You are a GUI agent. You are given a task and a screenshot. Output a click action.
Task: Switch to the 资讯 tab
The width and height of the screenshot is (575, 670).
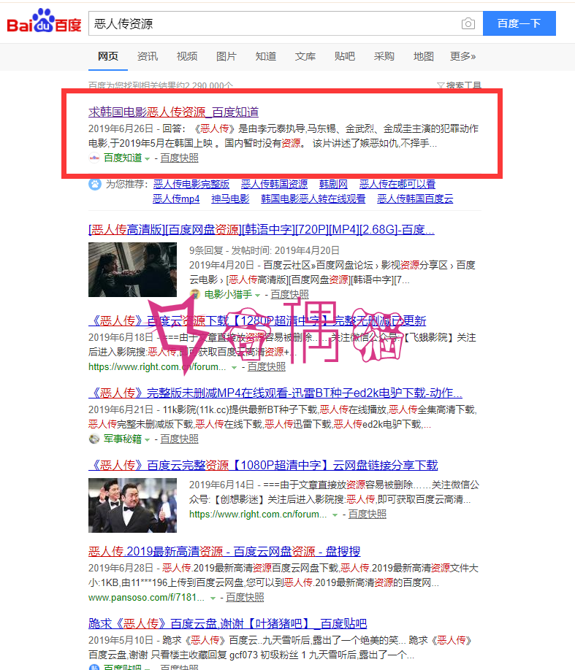pos(148,56)
